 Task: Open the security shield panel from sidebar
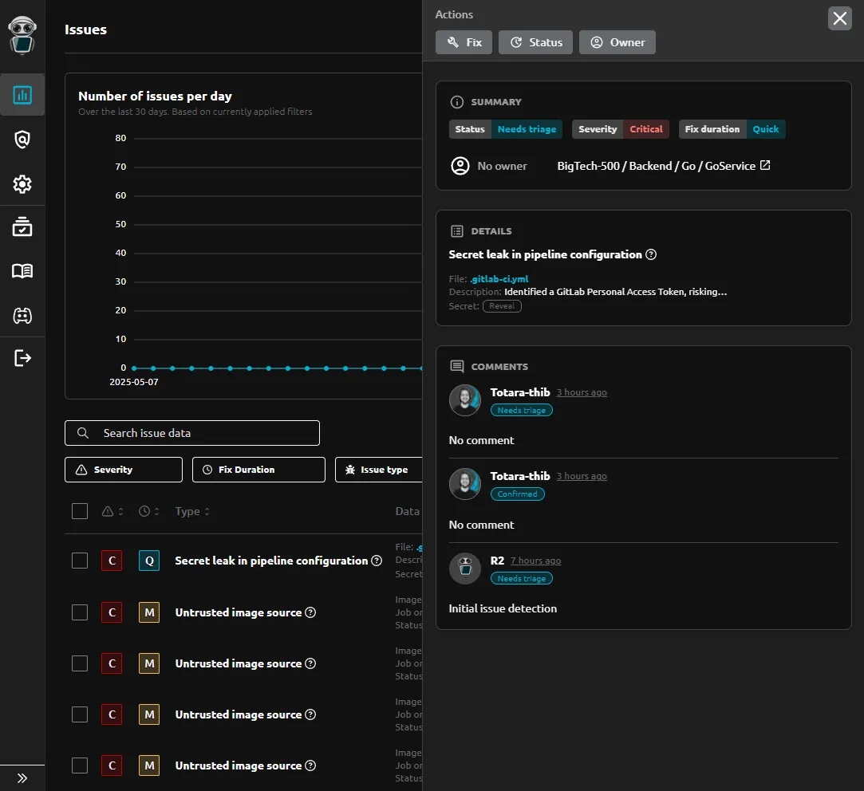pos(22,139)
